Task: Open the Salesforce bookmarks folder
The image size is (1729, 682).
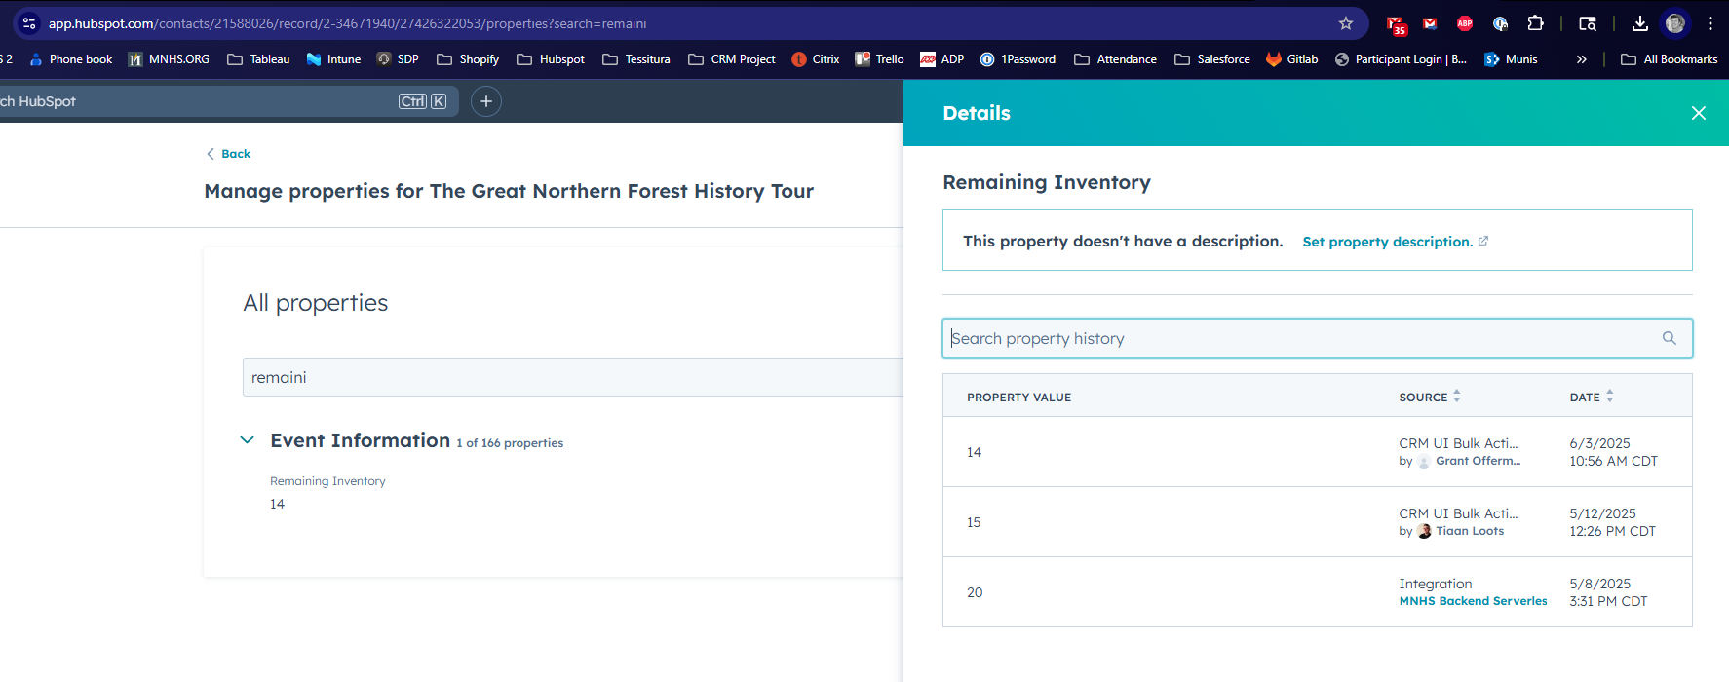Action: (x=1212, y=59)
